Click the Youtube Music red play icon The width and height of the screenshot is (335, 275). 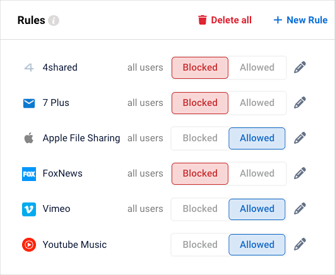[x=29, y=245]
